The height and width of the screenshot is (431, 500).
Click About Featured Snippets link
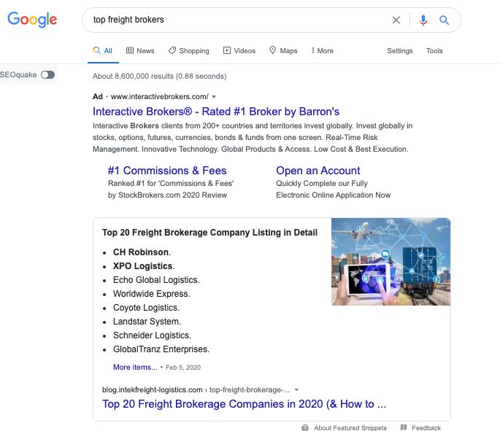pyautogui.click(x=350, y=427)
